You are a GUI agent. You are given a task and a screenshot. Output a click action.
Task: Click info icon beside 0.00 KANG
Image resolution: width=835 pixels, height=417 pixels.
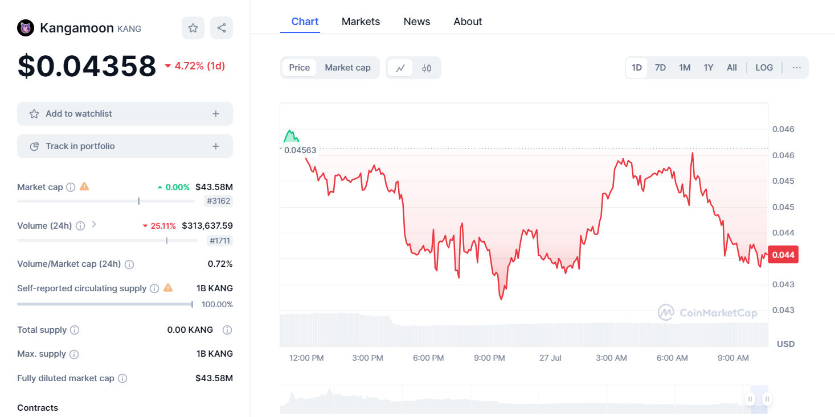coord(227,330)
